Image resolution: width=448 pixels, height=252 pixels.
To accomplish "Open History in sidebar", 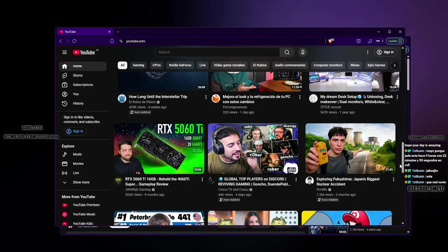I will coord(83,104).
